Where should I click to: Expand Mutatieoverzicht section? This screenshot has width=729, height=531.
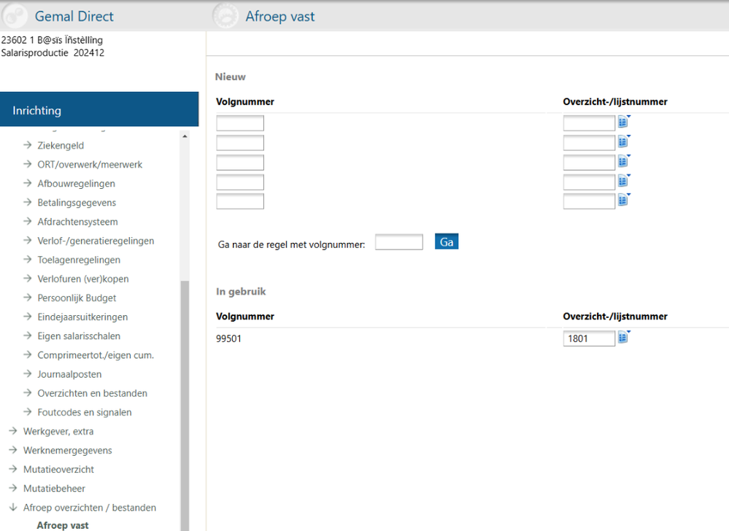click(x=58, y=469)
